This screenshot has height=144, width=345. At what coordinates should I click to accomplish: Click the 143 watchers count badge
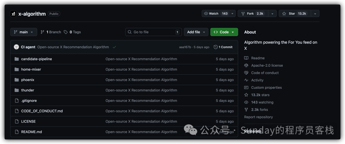coord(225,14)
